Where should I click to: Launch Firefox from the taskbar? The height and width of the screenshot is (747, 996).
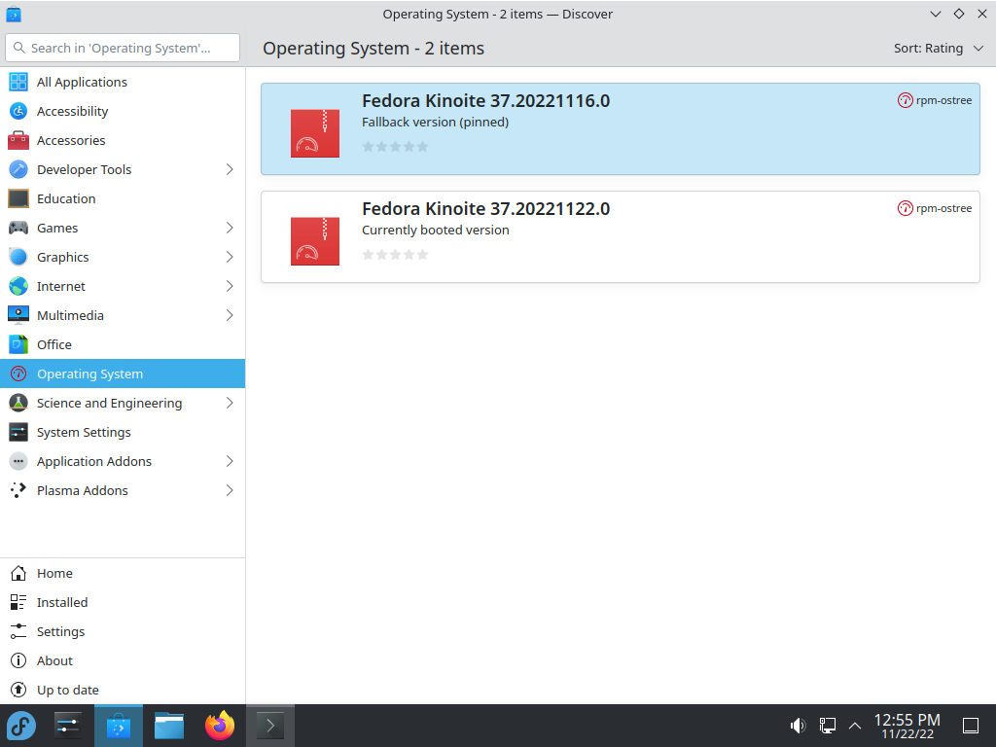coord(219,726)
